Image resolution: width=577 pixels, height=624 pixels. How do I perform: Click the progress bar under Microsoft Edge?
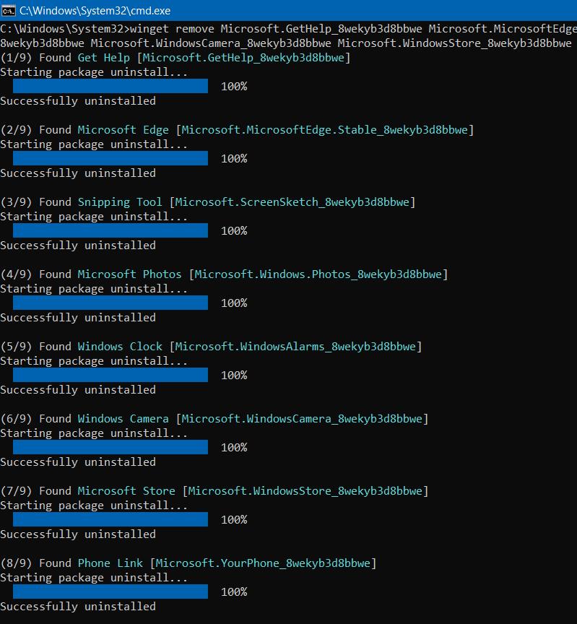[110, 158]
